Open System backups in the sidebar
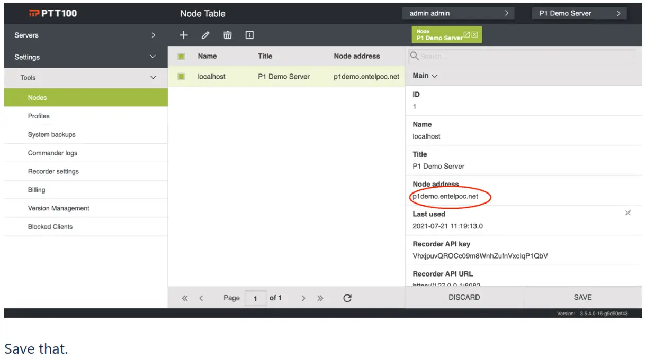 point(86,134)
